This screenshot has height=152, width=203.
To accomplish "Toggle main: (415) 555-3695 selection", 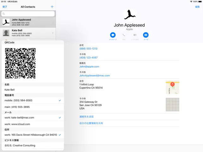I will [x=33, y=107].
